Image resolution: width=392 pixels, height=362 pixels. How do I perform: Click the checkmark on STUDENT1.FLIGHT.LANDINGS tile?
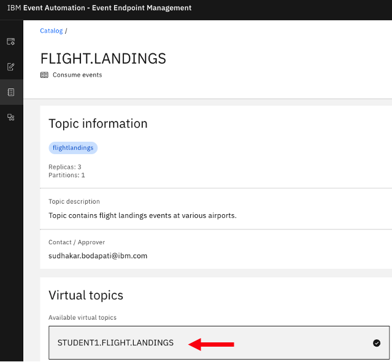pos(377,343)
